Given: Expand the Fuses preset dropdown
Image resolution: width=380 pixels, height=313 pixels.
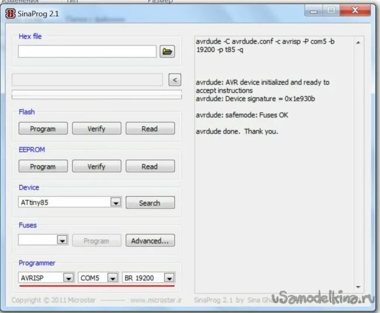Looking at the screenshot, I should (63, 240).
